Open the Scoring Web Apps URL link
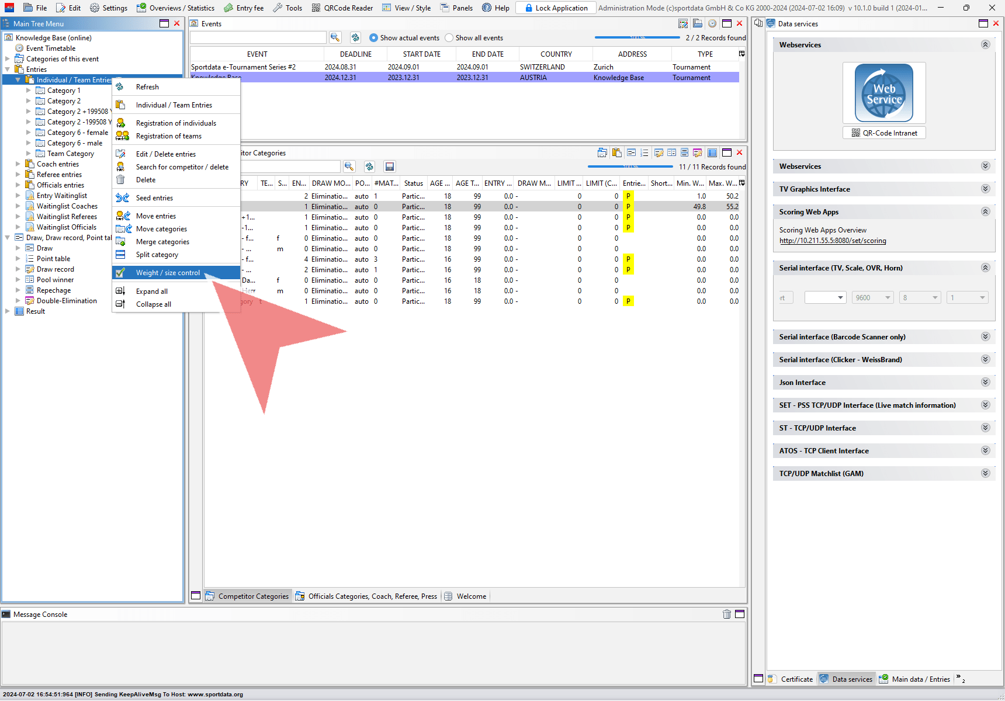The height and width of the screenshot is (701, 1005). click(x=832, y=241)
